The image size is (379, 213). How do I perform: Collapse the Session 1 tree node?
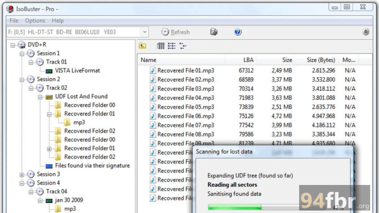tap(22, 54)
